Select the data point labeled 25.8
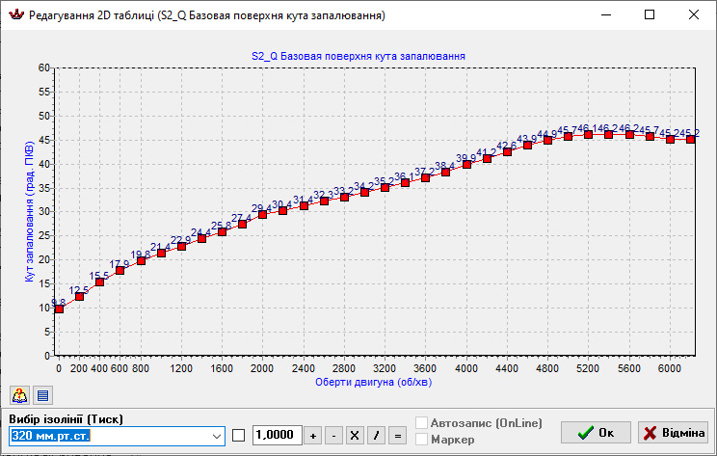This screenshot has height=456, width=717. click(223, 232)
